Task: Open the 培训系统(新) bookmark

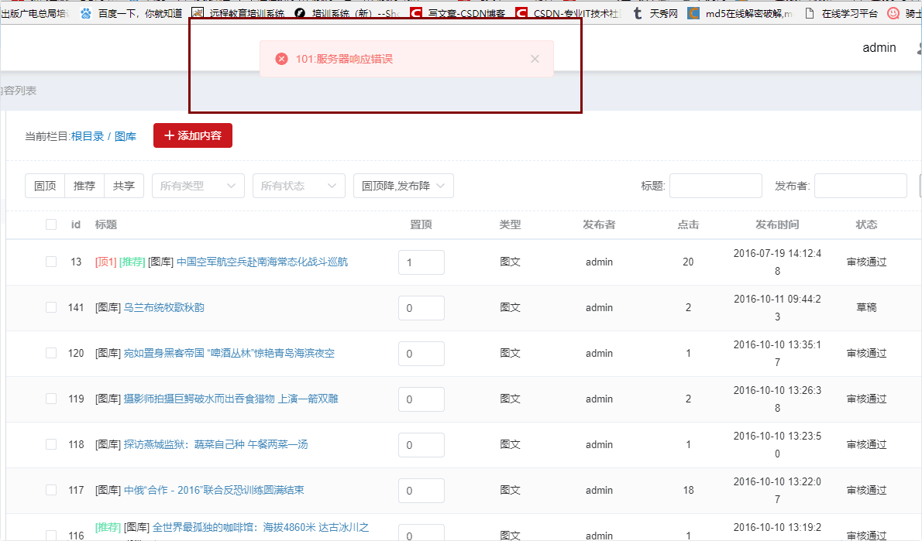Action: coord(346,13)
